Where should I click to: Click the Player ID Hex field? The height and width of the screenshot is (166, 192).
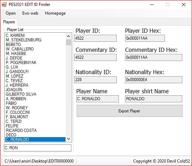tap(145, 38)
